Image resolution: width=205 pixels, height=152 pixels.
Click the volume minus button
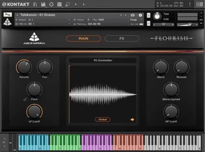tap(178, 25)
